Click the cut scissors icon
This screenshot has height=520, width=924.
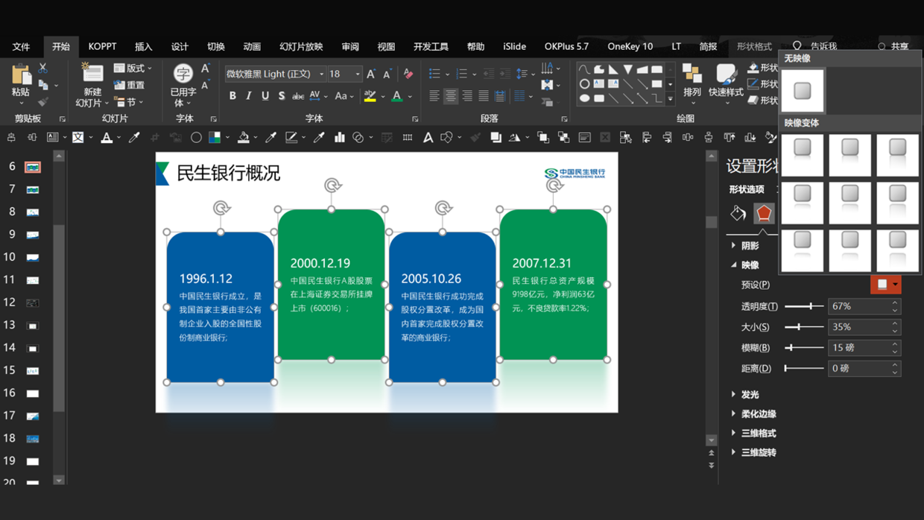click(x=43, y=69)
